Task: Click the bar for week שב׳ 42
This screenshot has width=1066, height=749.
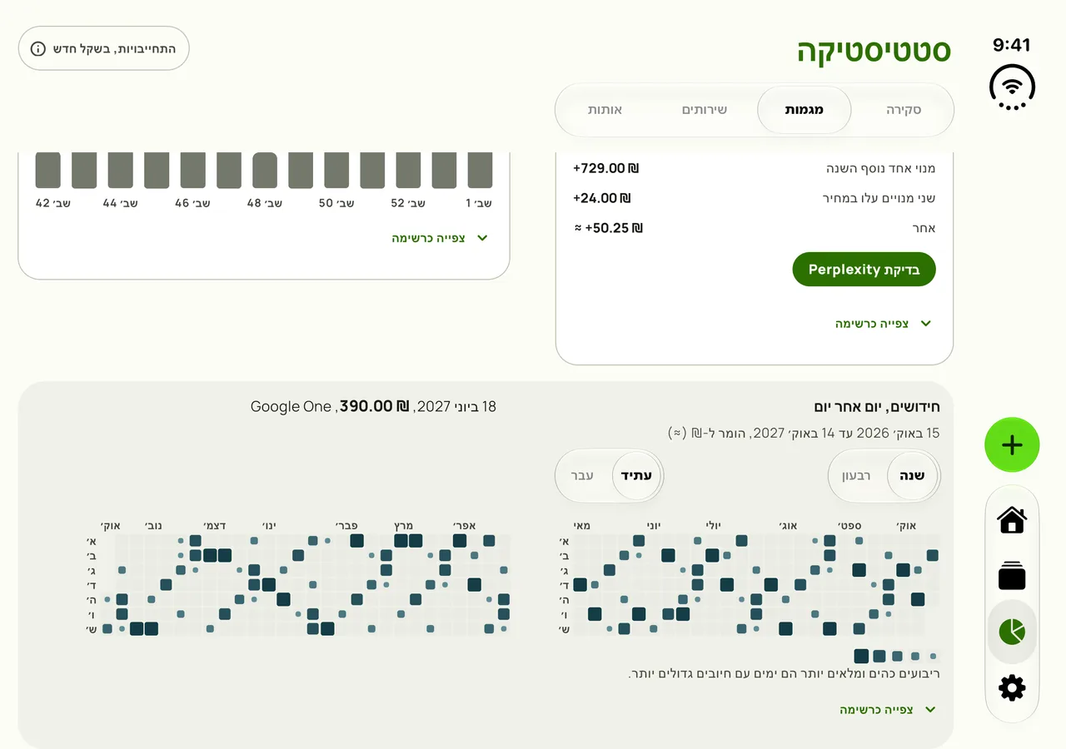Action: coord(48,170)
